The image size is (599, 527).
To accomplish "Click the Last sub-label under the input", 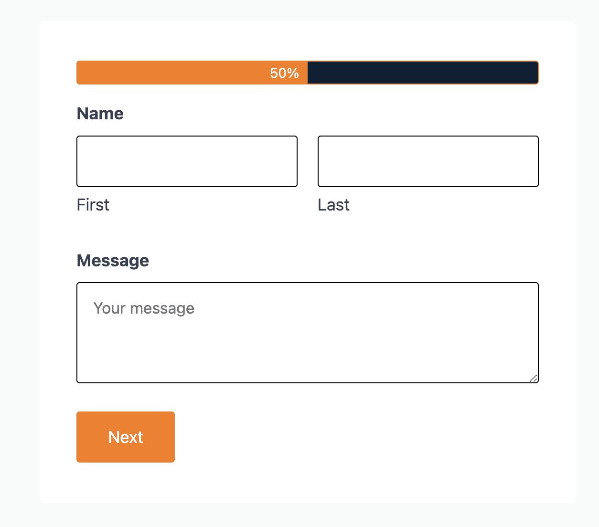I will coord(333,205).
